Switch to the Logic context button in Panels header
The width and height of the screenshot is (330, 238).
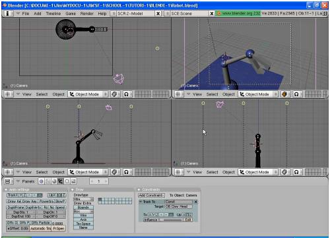pyautogui.click(x=41, y=181)
